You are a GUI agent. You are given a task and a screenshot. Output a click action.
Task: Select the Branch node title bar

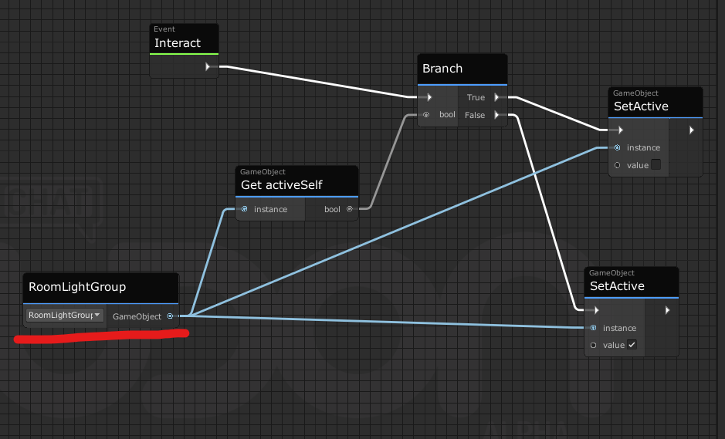tap(462, 69)
